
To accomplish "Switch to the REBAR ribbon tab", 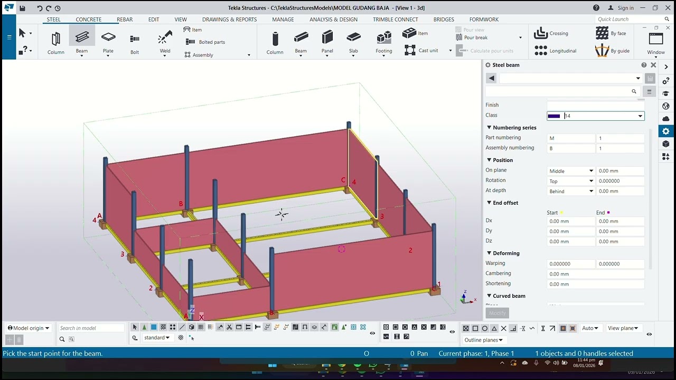I will point(125,20).
